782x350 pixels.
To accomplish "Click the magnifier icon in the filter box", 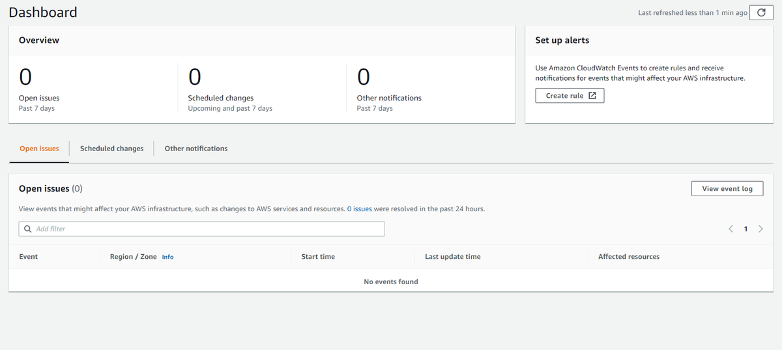I will 27,229.
